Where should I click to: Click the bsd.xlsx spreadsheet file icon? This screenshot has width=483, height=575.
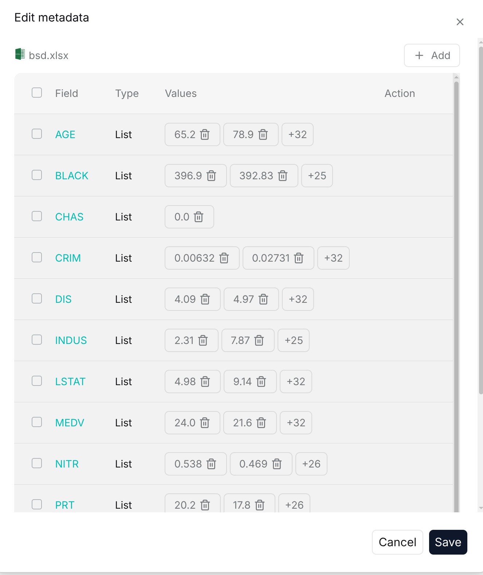click(20, 54)
